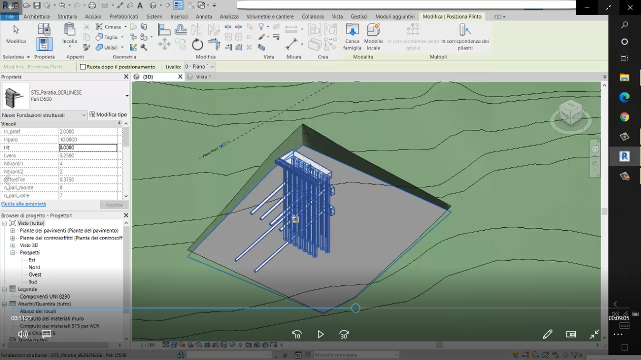641x360 pixels.
Task: Select the rotate tool in Modifica panel
Action: click(197, 45)
